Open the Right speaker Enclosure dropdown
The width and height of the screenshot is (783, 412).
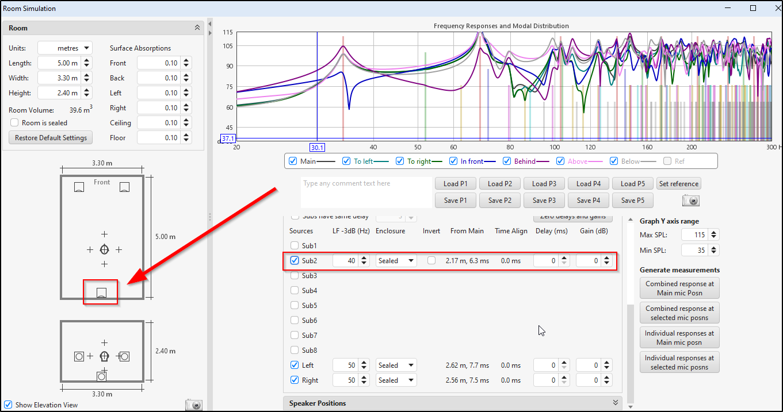396,380
